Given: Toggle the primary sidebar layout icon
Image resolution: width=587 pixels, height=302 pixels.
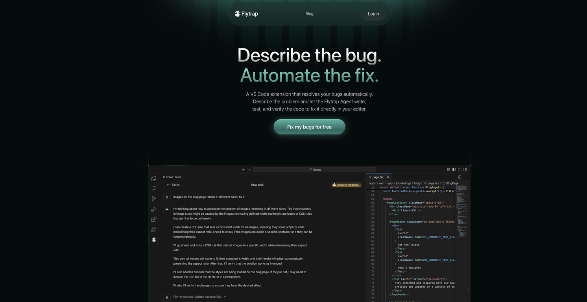Looking at the screenshot, I should (454, 169).
